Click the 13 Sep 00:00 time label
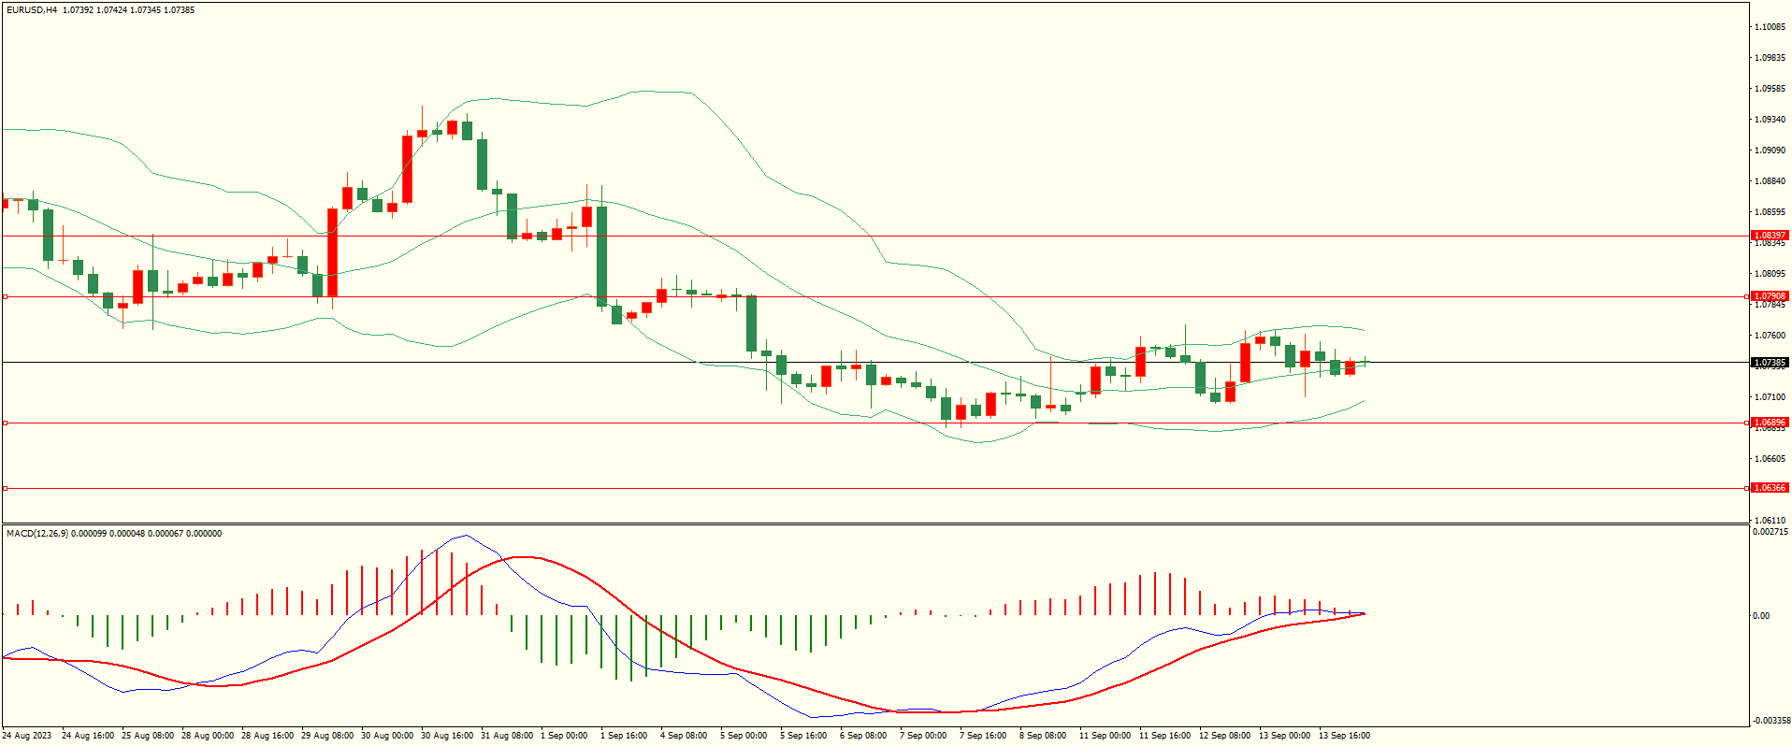The height and width of the screenshot is (746, 1792). click(x=1284, y=736)
